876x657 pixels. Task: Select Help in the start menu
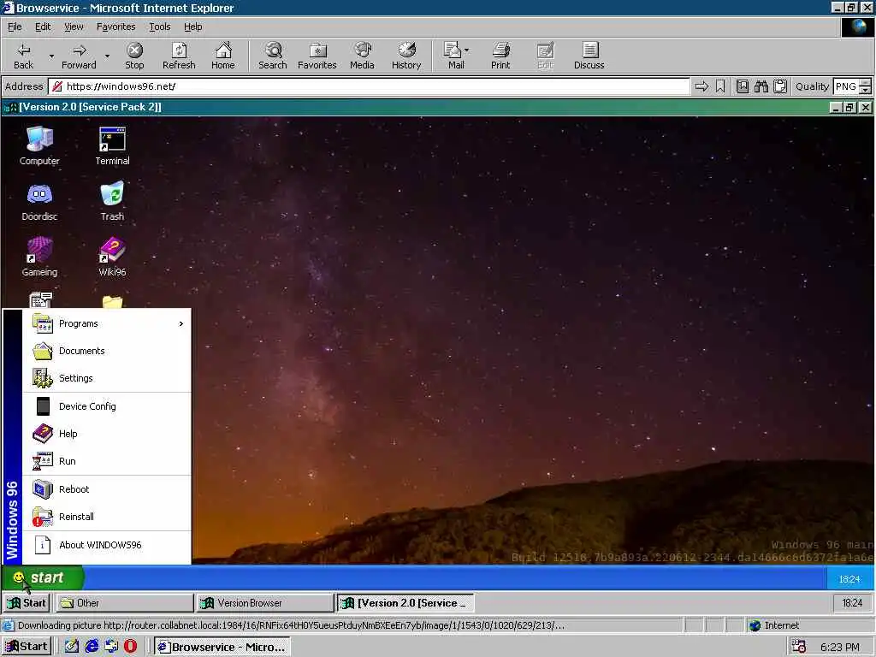coord(107,434)
